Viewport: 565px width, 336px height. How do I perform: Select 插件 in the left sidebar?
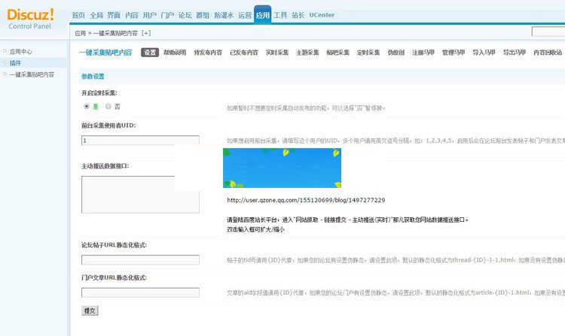coord(15,63)
